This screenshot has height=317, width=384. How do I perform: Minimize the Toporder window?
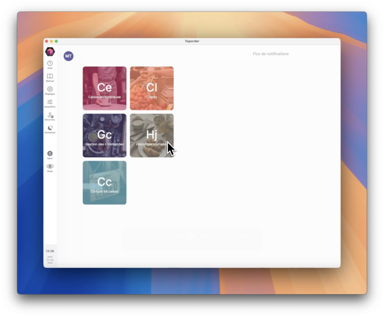tap(51, 41)
